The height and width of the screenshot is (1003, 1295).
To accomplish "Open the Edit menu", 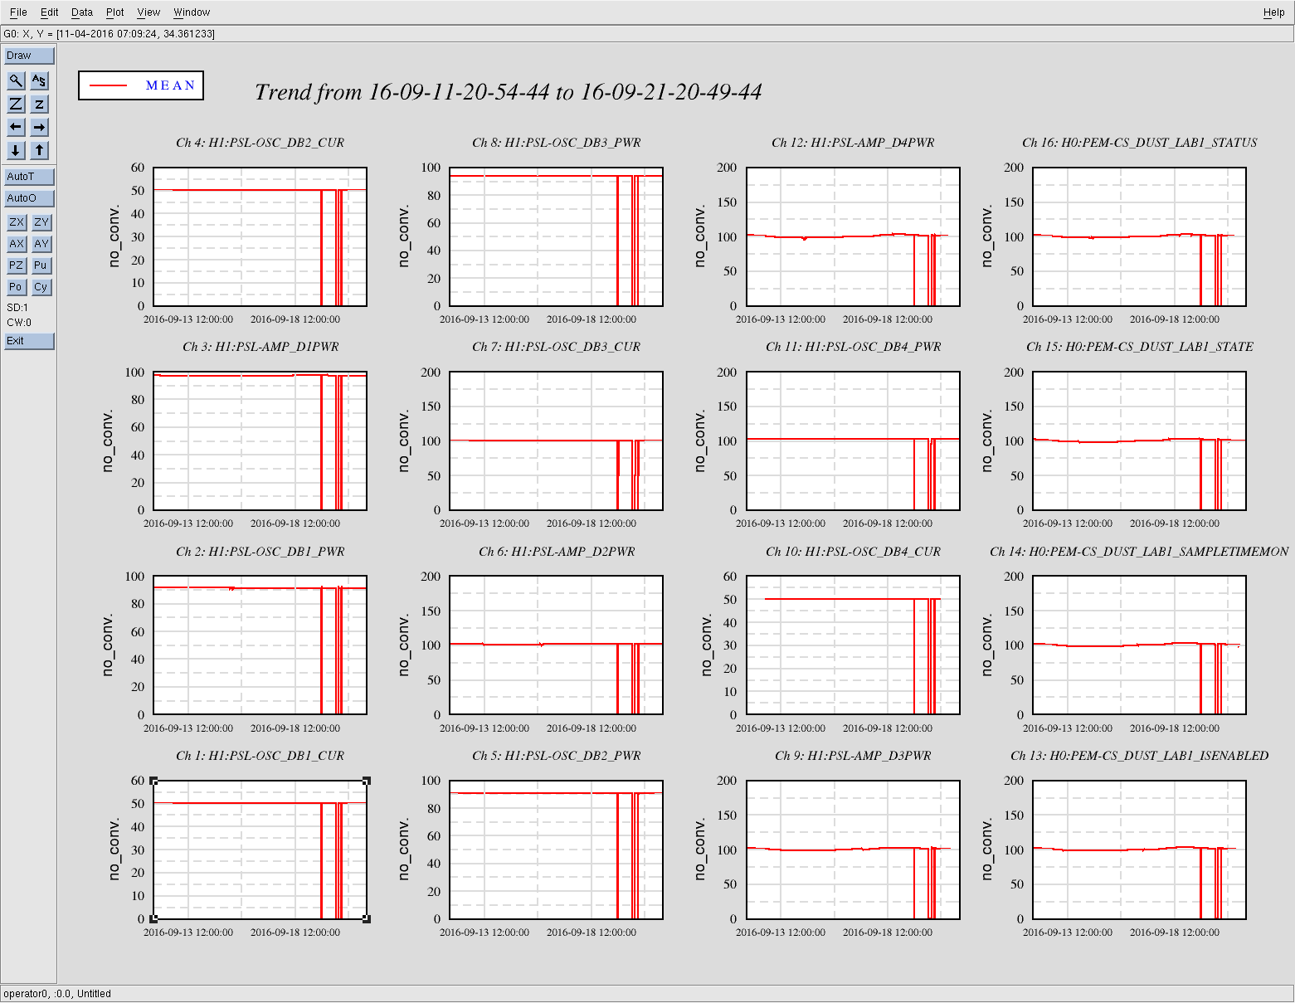I will [50, 12].
